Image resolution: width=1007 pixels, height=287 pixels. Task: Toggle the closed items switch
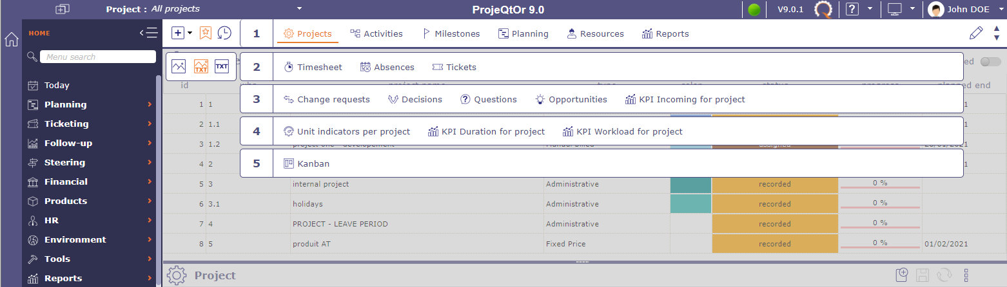(x=990, y=62)
